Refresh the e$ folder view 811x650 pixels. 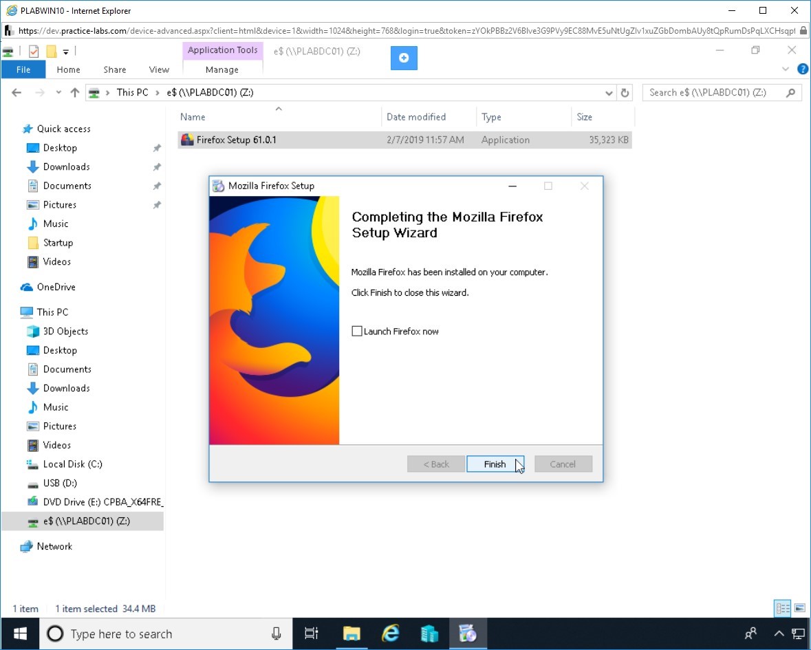point(625,93)
